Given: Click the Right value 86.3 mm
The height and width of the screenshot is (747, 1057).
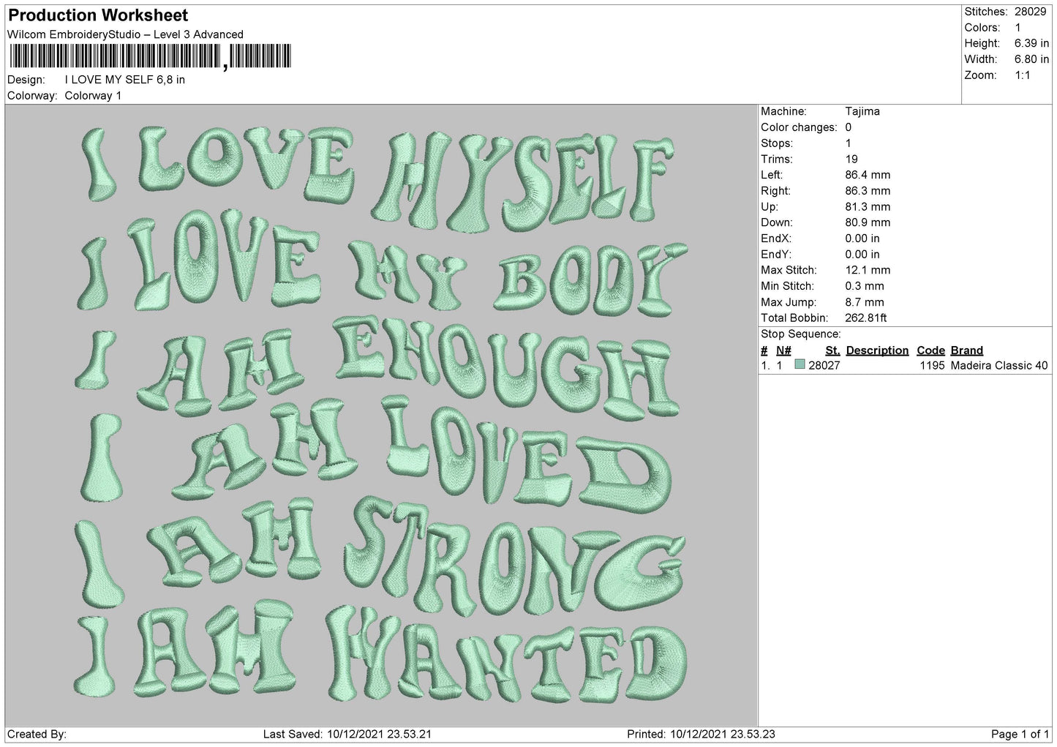Looking at the screenshot, I should click(868, 191).
